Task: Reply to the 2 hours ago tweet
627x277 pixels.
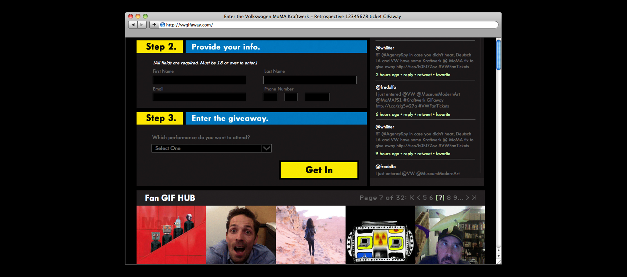Action: click(x=408, y=75)
